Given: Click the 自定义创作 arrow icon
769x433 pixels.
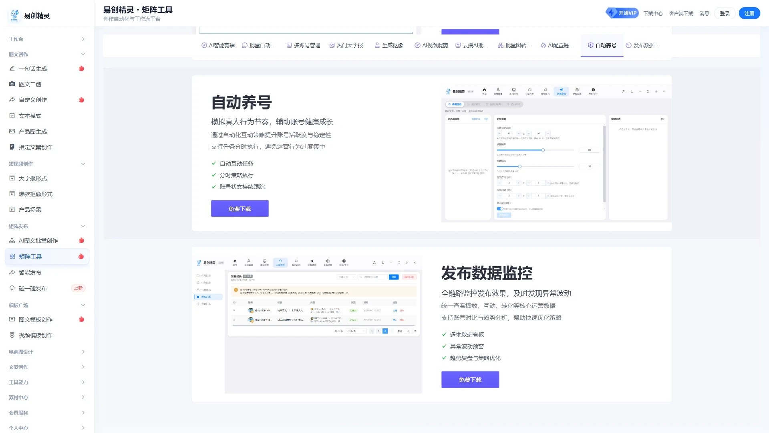Looking at the screenshot, I should 12,100.
